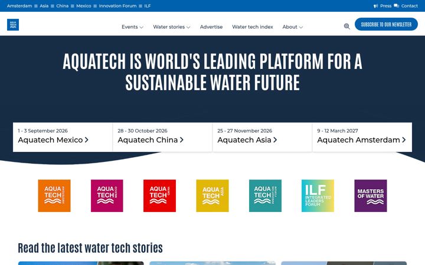This screenshot has width=425, height=265.
Task: Click the arrow next to Aquatech Mexico
Action: coord(86,140)
